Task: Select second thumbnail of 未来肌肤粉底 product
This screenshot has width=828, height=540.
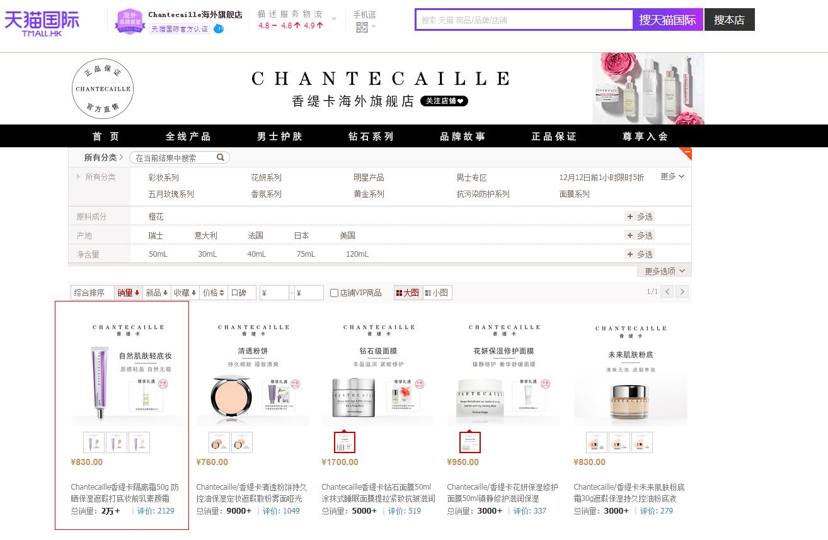Action: pyautogui.click(x=619, y=442)
